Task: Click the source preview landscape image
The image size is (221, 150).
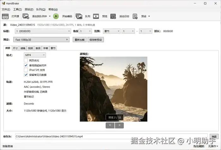Action: pyautogui.click(x=114, y=89)
